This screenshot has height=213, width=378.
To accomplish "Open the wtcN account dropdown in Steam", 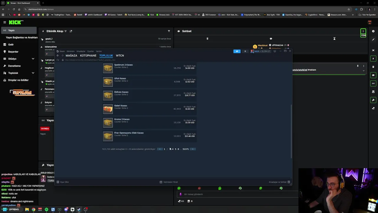I will click(260, 51).
